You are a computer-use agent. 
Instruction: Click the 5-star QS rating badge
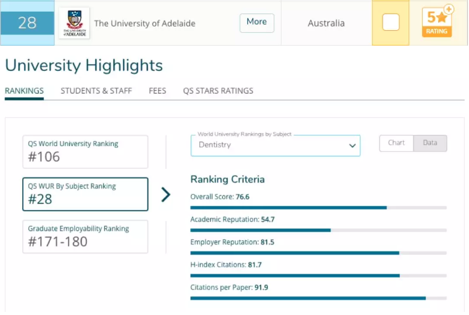436,23
